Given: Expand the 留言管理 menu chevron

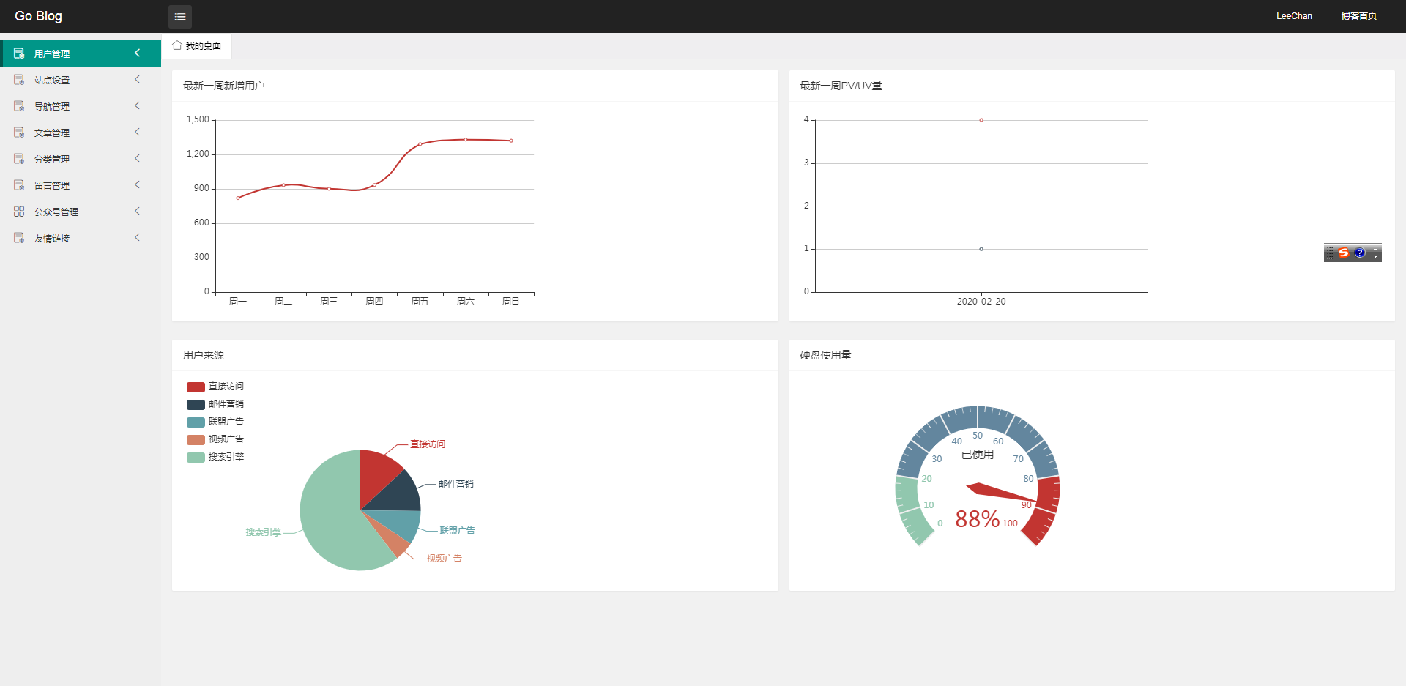Looking at the screenshot, I should [137, 185].
